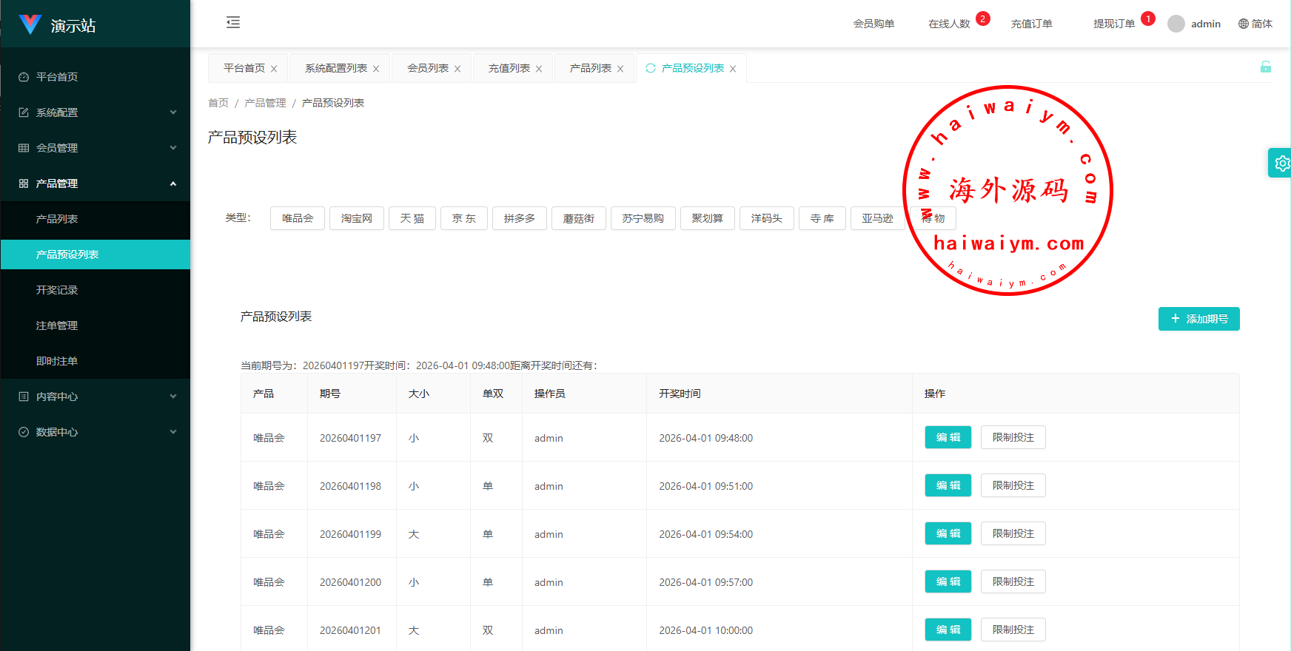Close the 平台首页 tab

click(274, 69)
